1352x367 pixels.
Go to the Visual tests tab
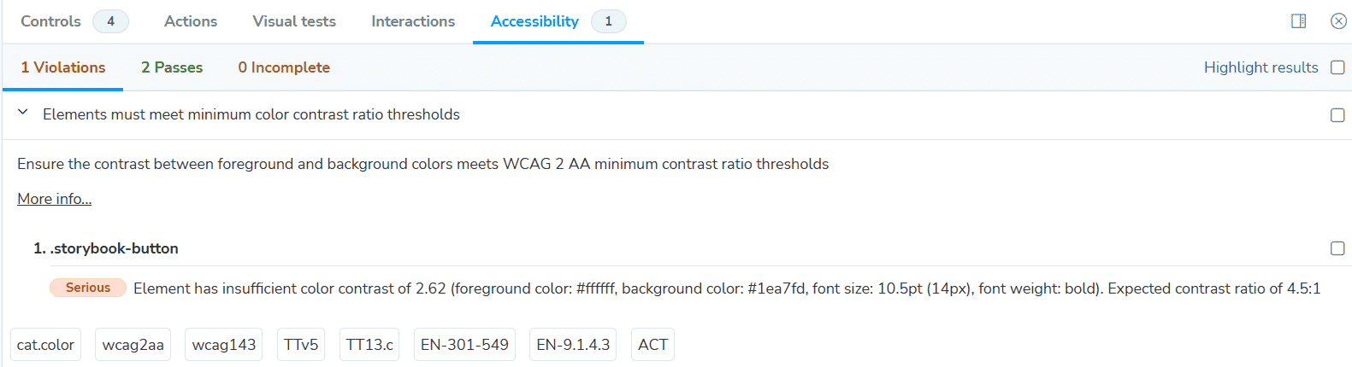(294, 21)
